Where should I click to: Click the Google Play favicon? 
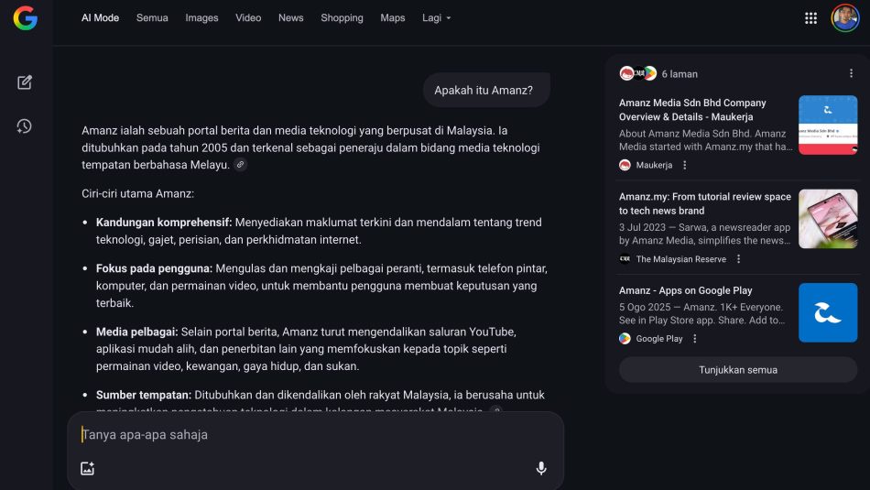click(x=625, y=339)
